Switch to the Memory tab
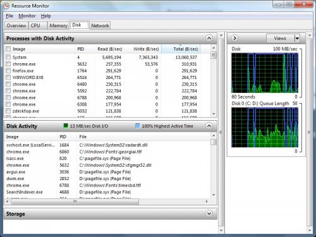 [58, 26]
